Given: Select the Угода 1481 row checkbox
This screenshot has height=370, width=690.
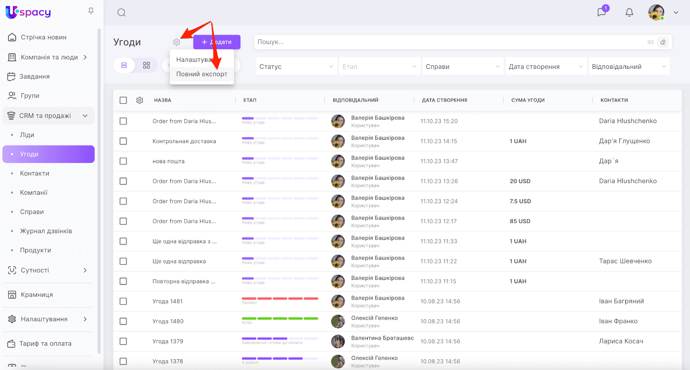Looking at the screenshot, I should (x=123, y=301).
